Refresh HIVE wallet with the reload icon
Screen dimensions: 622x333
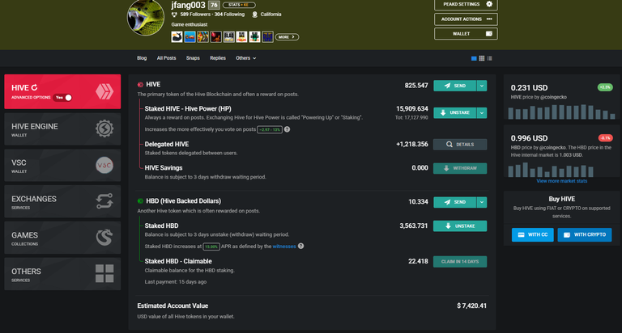(35, 87)
